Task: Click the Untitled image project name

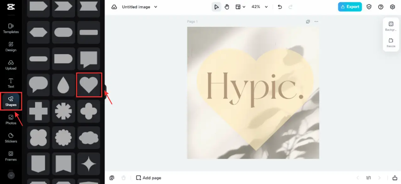Action: 136,7
